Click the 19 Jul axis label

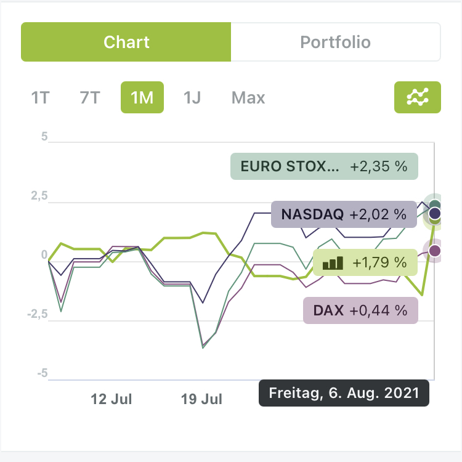(201, 399)
